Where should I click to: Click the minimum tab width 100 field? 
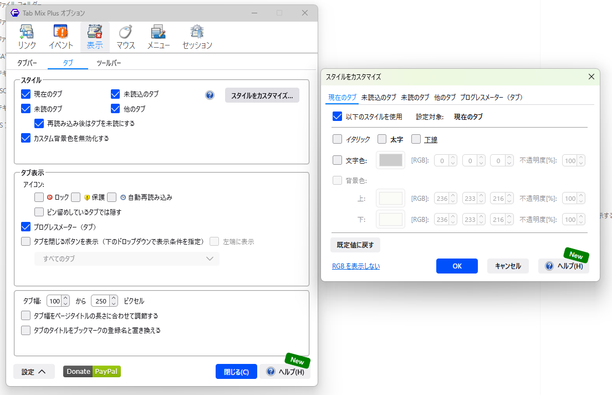[55, 301]
